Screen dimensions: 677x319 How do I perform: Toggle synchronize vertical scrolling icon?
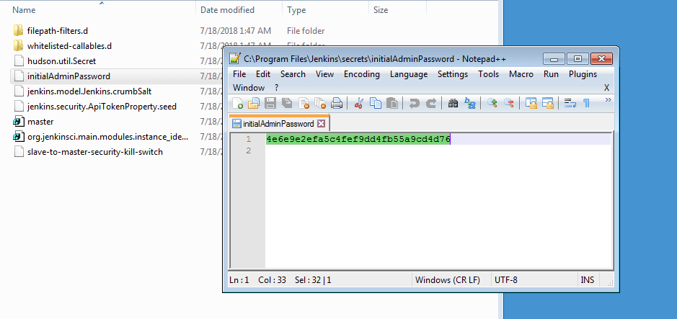pos(531,104)
